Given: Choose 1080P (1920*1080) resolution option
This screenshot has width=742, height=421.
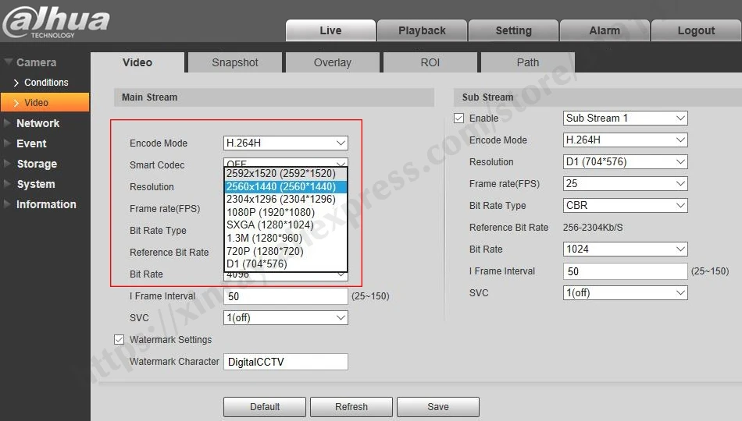Looking at the screenshot, I should [x=285, y=212].
